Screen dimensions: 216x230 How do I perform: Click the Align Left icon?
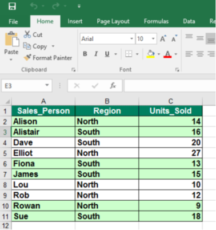pos(189,54)
